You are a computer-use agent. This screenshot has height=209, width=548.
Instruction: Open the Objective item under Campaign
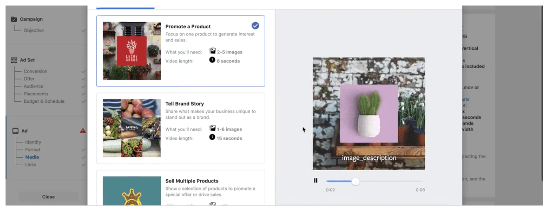pos(34,30)
